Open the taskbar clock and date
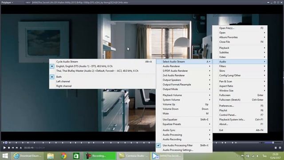 pyautogui.click(x=275, y=156)
